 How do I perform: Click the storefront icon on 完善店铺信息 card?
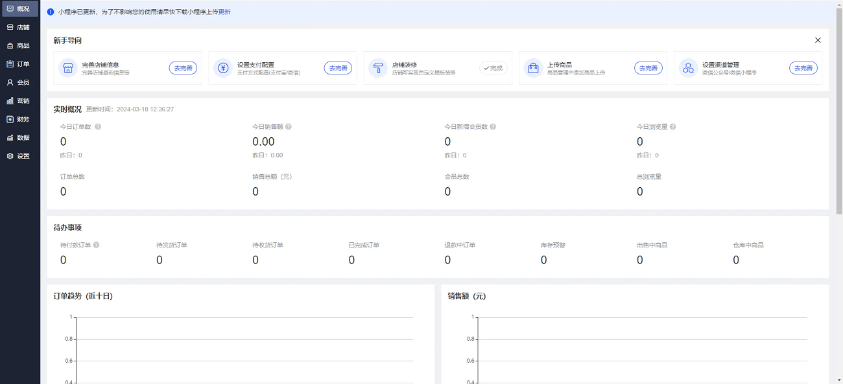[69, 67]
